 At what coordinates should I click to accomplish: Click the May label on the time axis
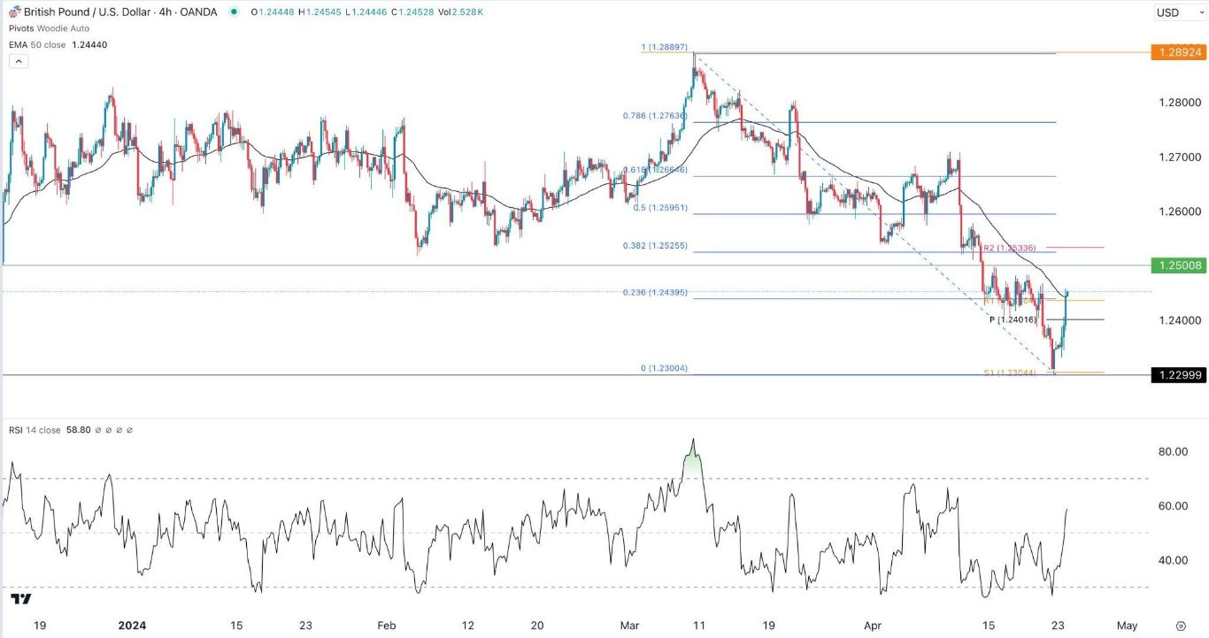pyautogui.click(x=1126, y=626)
